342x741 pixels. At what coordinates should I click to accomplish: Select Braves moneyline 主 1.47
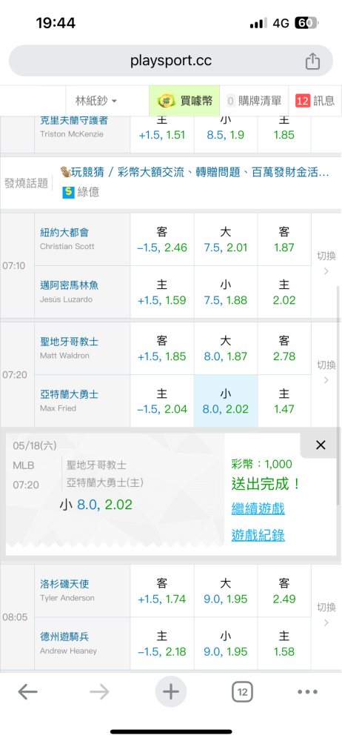coord(284,401)
